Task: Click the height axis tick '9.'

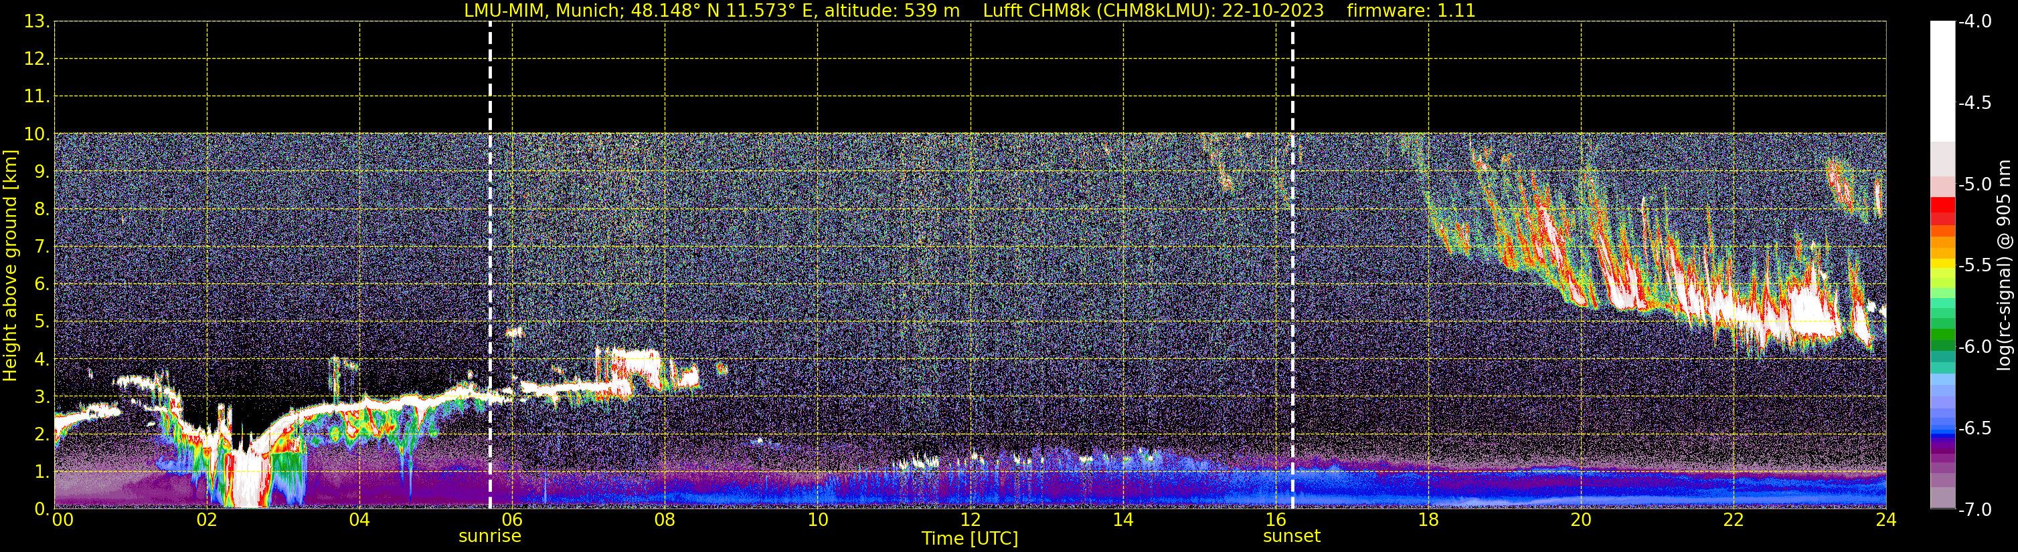Action: pos(41,172)
